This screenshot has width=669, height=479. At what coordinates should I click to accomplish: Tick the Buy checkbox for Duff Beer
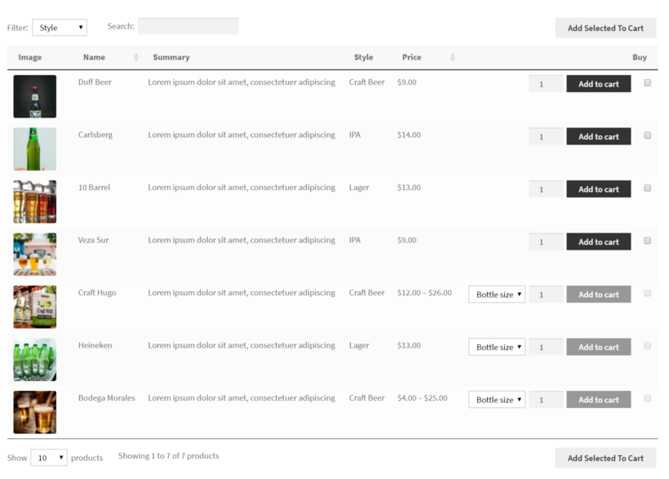[647, 82]
